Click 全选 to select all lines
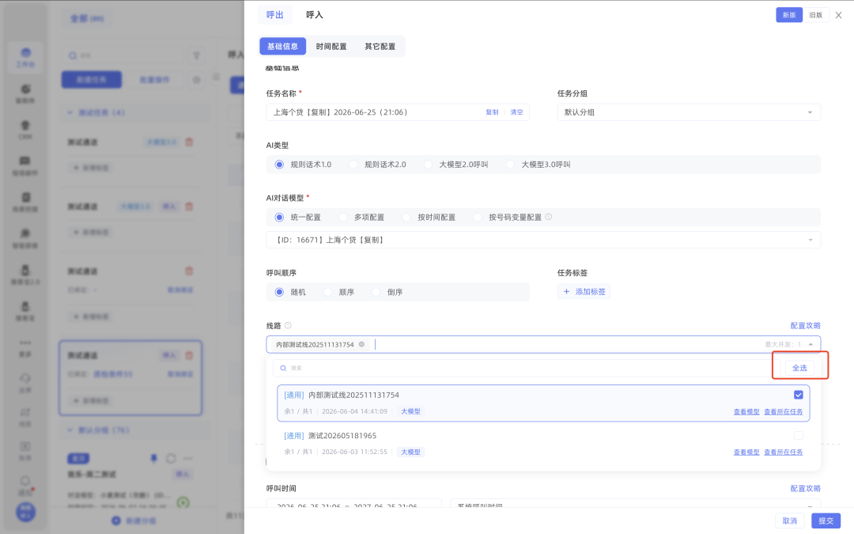This screenshot has width=854, height=534. click(799, 369)
